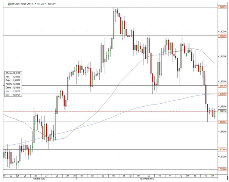Click the GBPUSD 4 horas GMT+1 title

pyautogui.click(x=22, y=4)
